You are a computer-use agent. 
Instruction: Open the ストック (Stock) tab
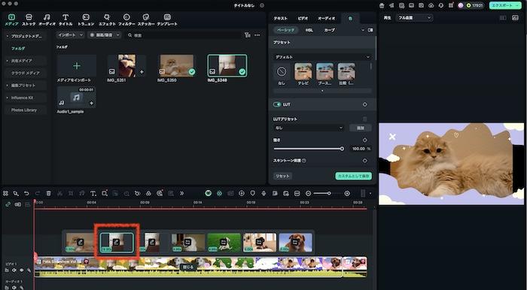[x=29, y=20]
